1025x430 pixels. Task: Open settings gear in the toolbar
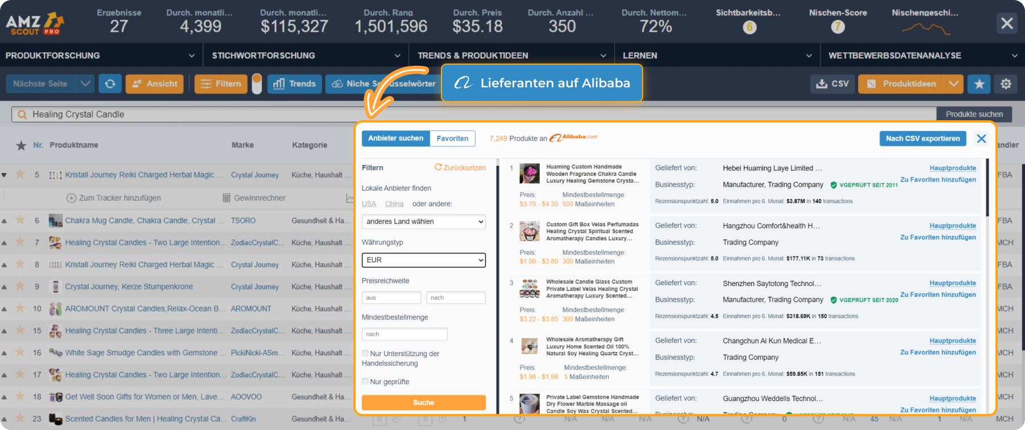tap(1006, 84)
